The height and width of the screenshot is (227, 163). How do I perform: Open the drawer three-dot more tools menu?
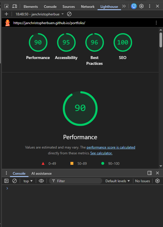pos(6,173)
